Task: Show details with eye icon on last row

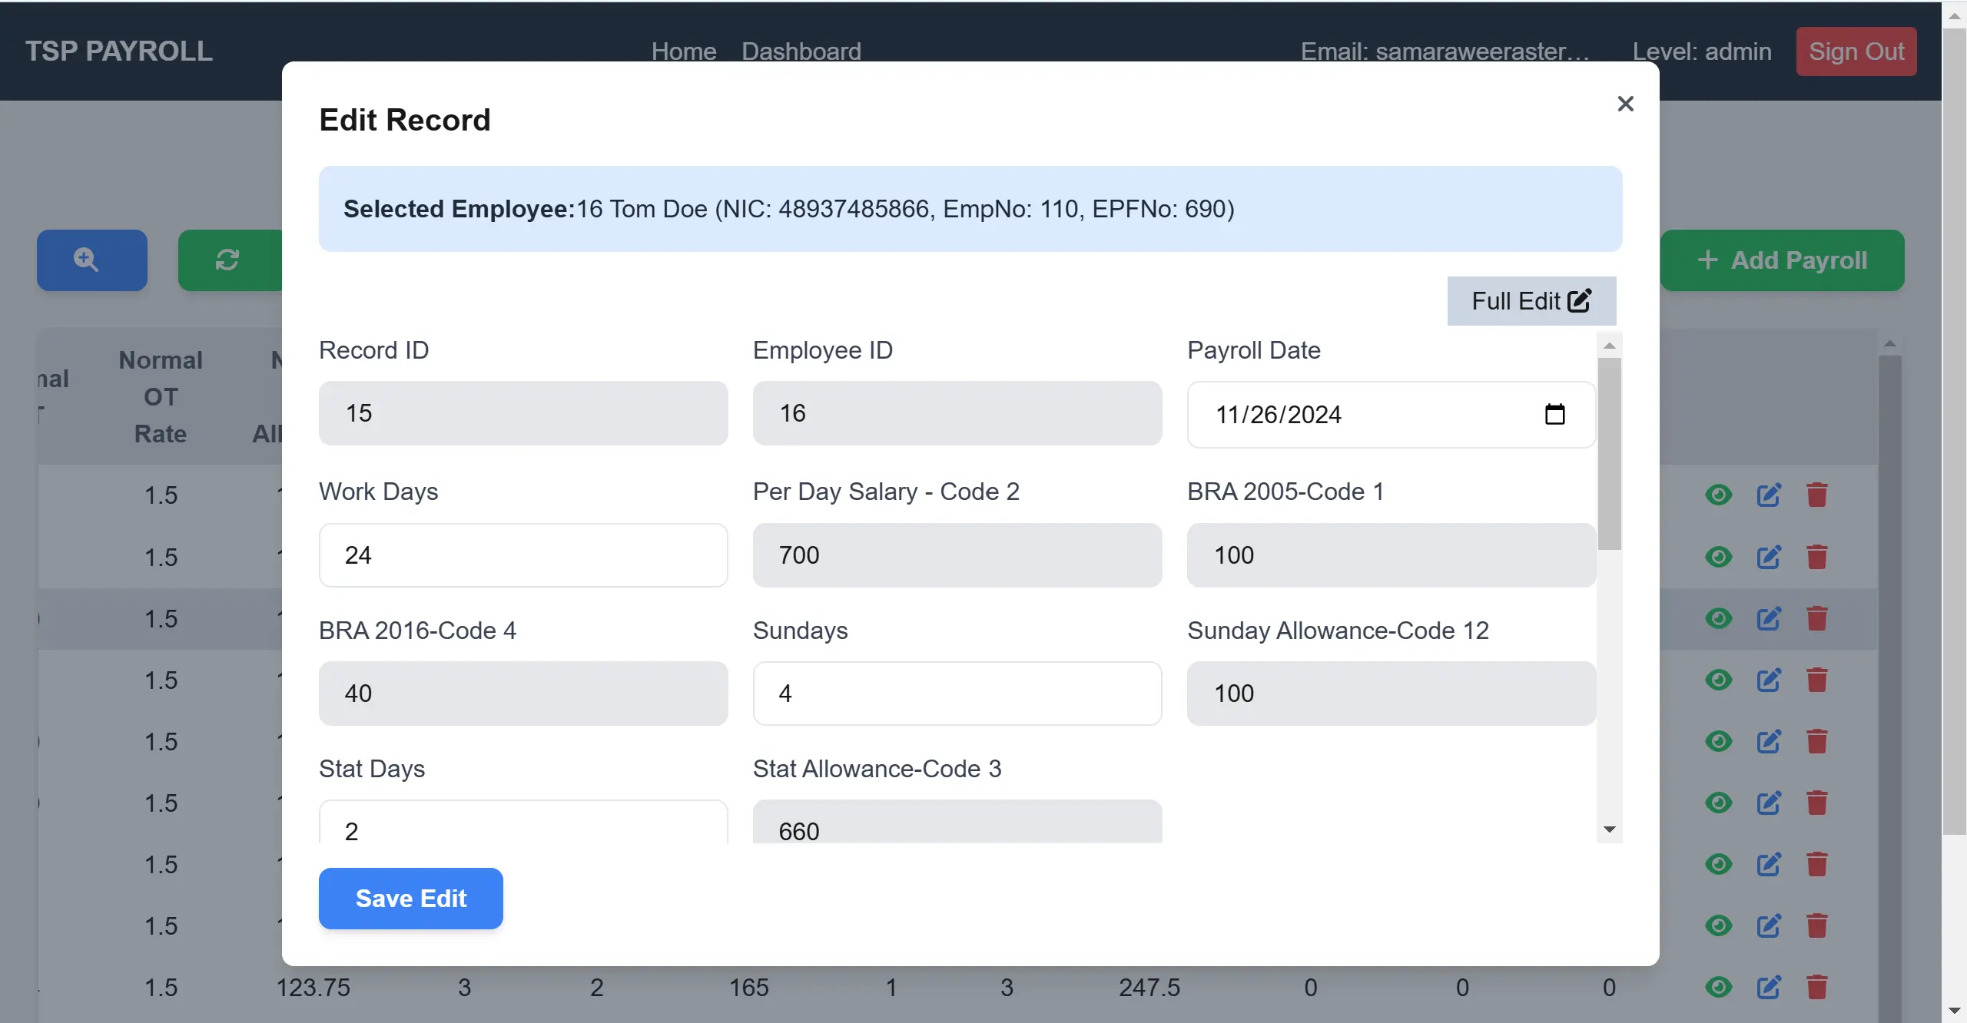Action: point(1719,987)
